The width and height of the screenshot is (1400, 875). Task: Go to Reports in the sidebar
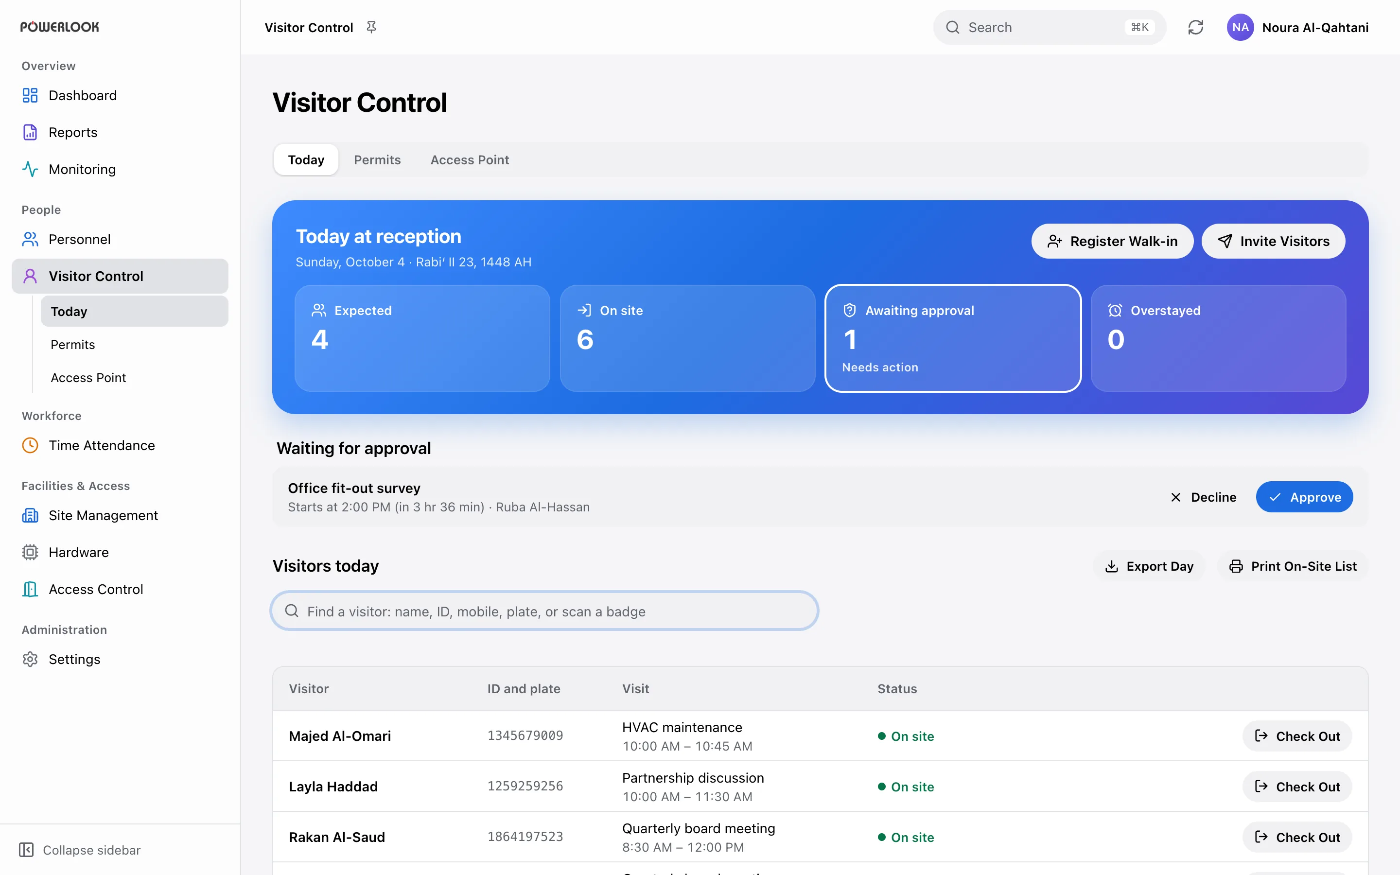pos(120,133)
